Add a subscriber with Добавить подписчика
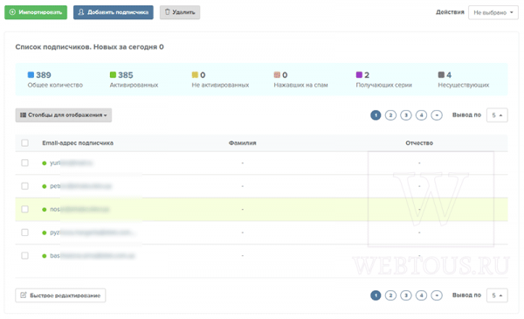The image size is (524, 319). pyautogui.click(x=114, y=12)
